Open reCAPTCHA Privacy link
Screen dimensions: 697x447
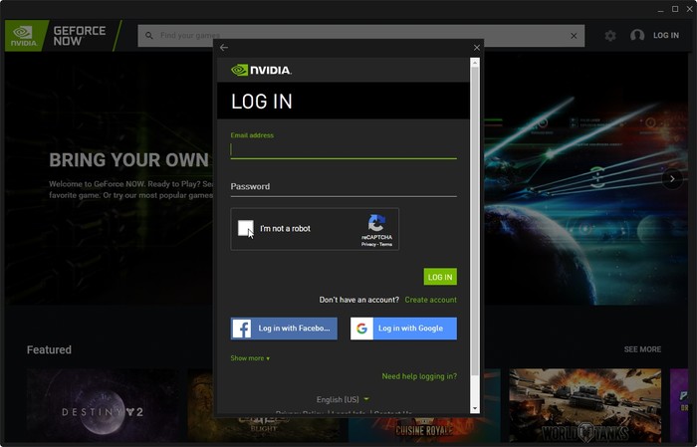(368, 244)
